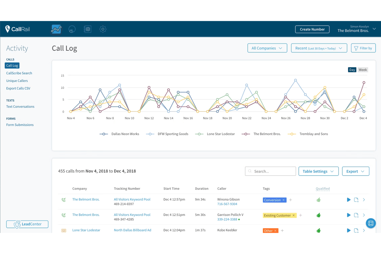Switch the chart to Day view
Screen dimensions: 381x254
click(x=352, y=70)
